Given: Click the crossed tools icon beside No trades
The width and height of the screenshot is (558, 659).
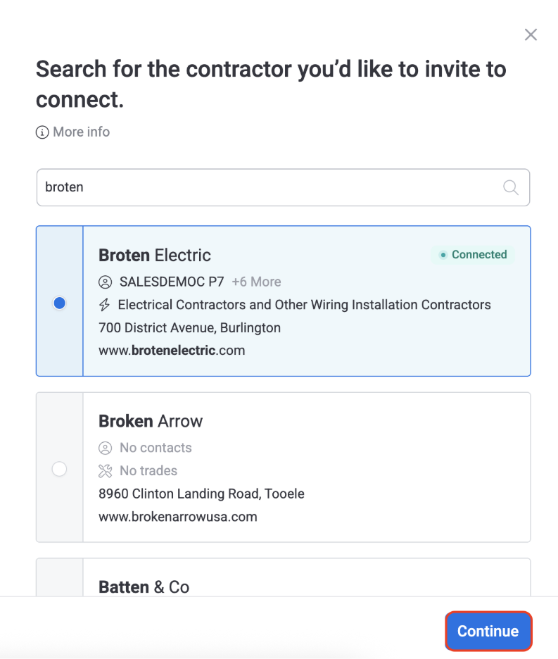Looking at the screenshot, I should pyautogui.click(x=105, y=471).
